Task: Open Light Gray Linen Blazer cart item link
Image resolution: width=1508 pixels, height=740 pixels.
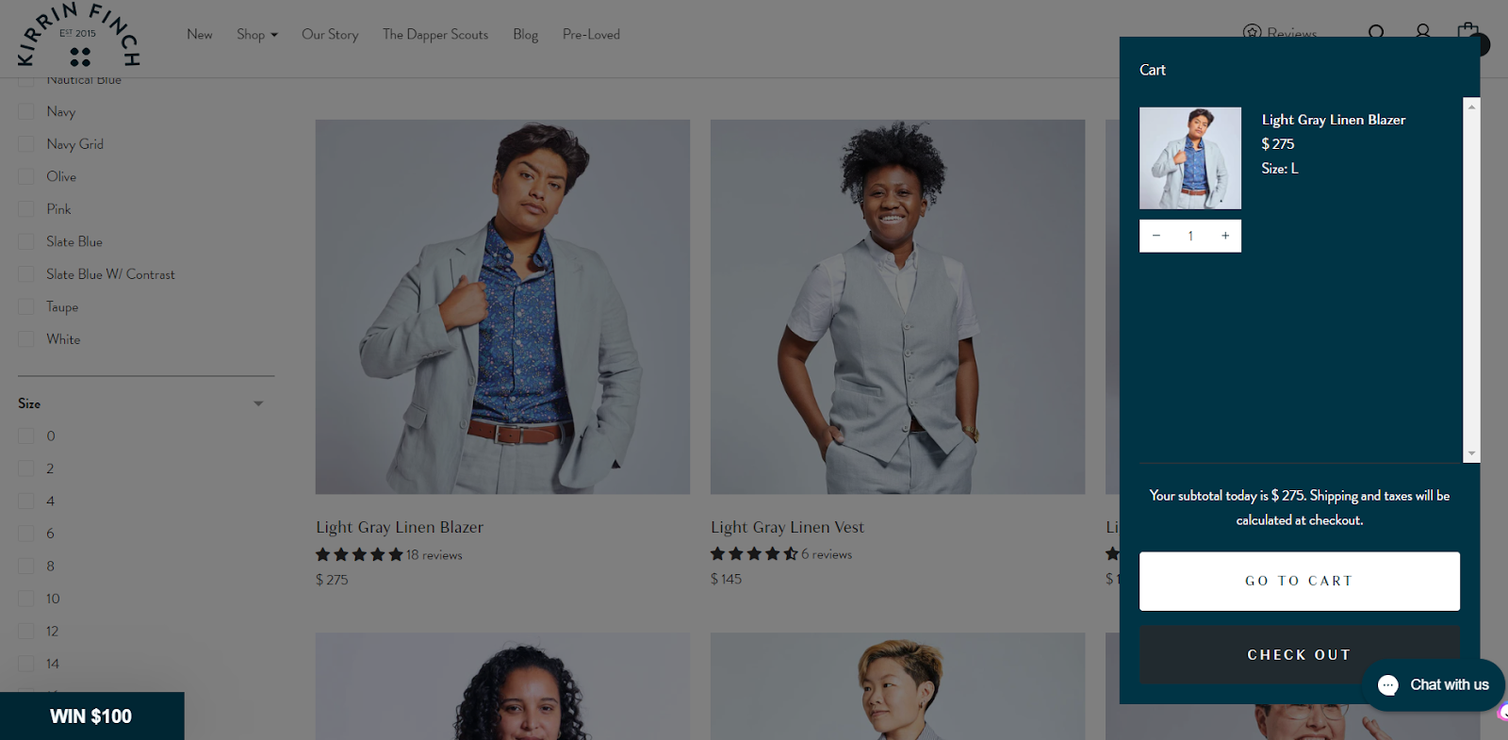Action: (x=1334, y=120)
